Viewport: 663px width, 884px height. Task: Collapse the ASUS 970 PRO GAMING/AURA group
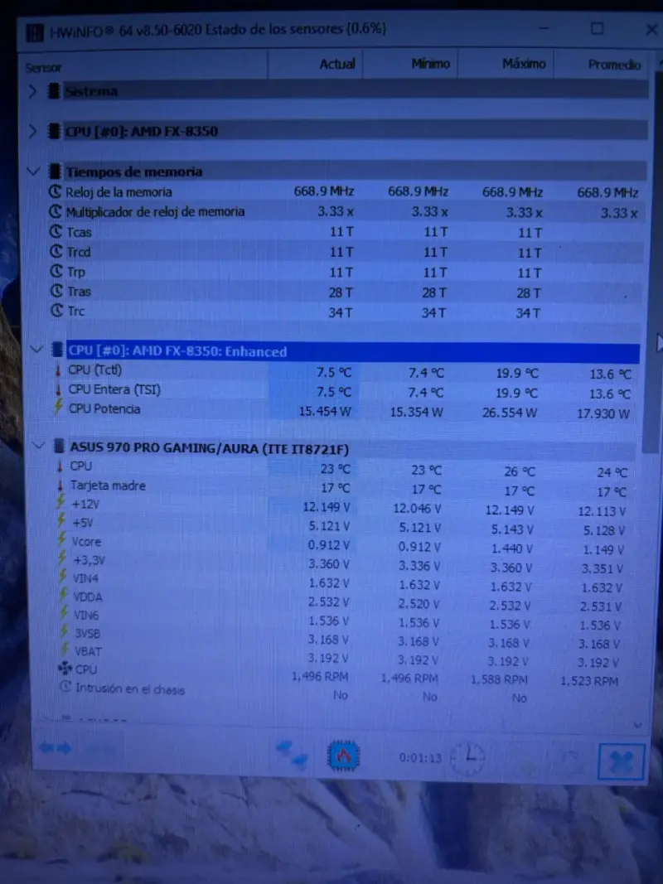pos(38,446)
